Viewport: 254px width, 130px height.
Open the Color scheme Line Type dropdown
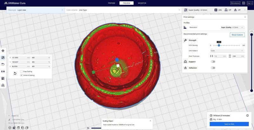[123, 10]
